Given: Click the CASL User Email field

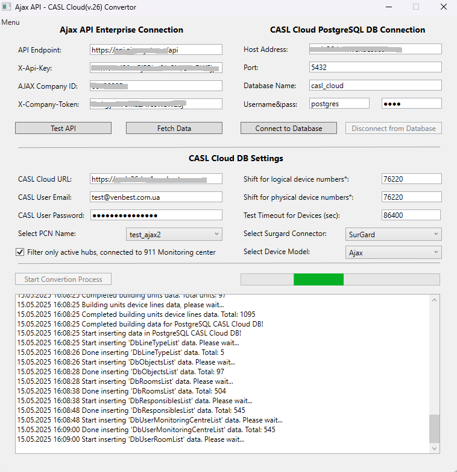Looking at the screenshot, I should [x=156, y=197].
